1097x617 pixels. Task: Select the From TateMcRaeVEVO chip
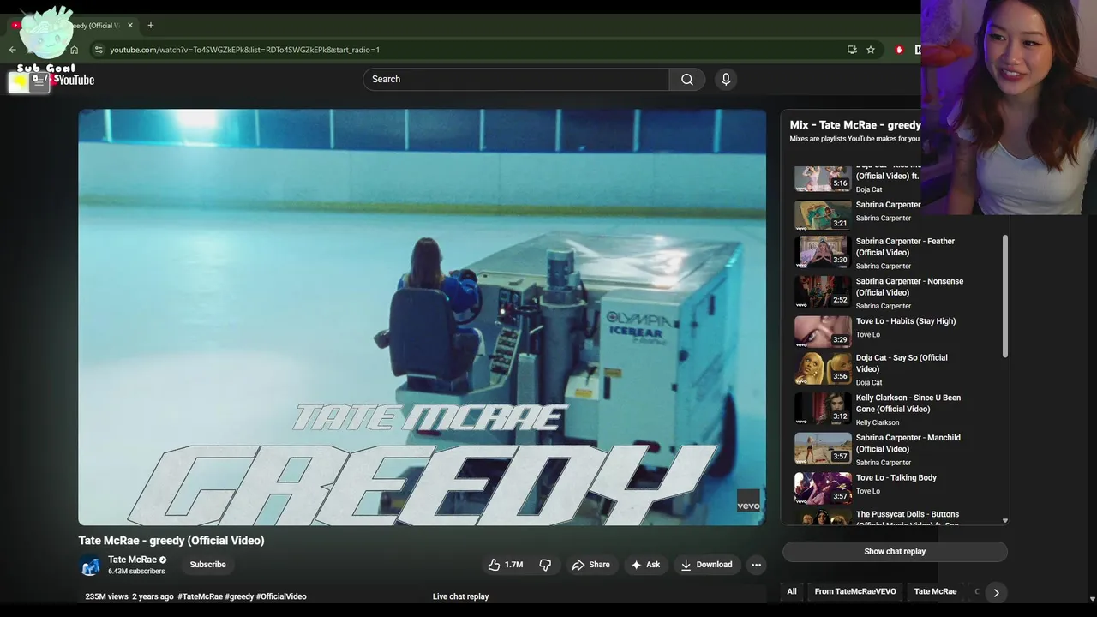855,591
